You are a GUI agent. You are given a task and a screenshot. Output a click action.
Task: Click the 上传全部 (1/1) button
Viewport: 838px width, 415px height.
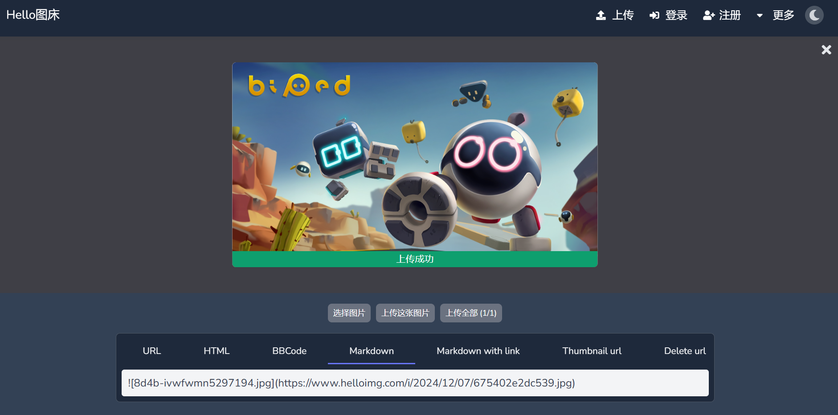(x=471, y=313)
